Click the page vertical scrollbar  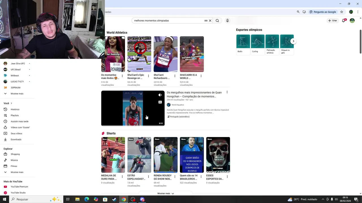point(360,41)
